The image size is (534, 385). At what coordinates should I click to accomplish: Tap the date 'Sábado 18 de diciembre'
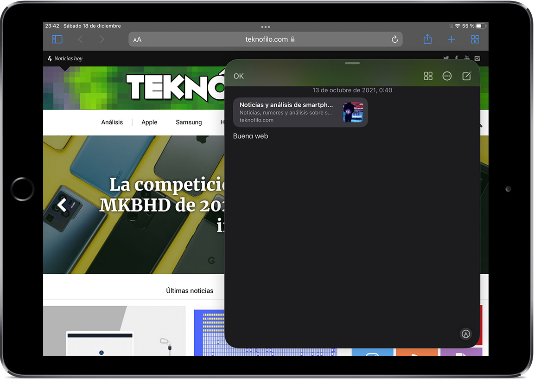coord(92,26)
